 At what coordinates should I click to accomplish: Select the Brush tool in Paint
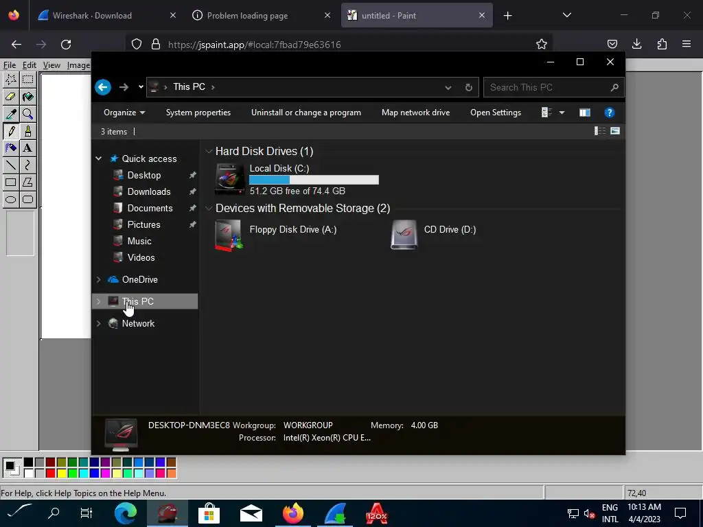point(27,131)
